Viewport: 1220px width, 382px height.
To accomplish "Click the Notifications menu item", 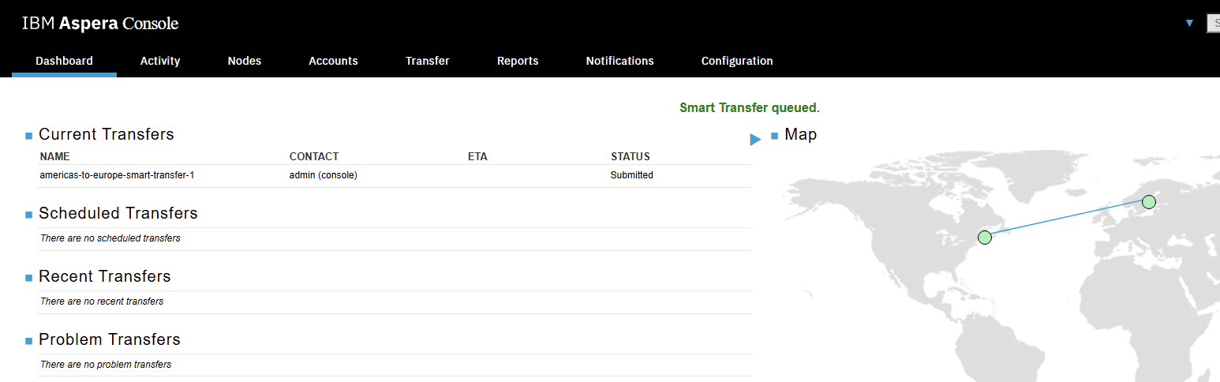I will click(619, 61).
